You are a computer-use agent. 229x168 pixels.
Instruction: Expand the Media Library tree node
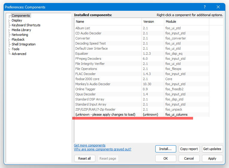(x=9, y=30)
